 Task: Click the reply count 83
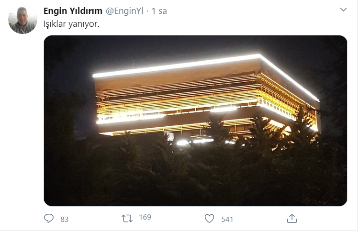[64, 219]
